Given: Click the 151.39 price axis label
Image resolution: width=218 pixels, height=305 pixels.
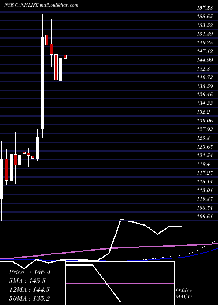Looking at the screenshot, I should coord(204,34).
